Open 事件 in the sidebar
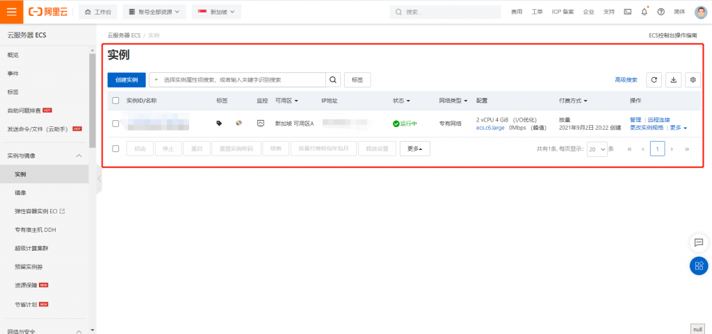Image resolution: width=712 pixels, height=334 pixels. point(13,74)
